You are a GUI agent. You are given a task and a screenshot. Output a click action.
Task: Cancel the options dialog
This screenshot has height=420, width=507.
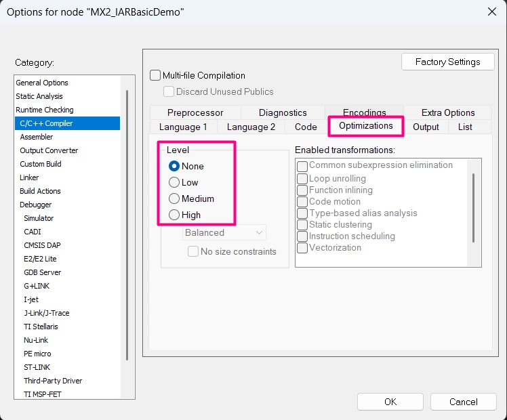point(464,402)
